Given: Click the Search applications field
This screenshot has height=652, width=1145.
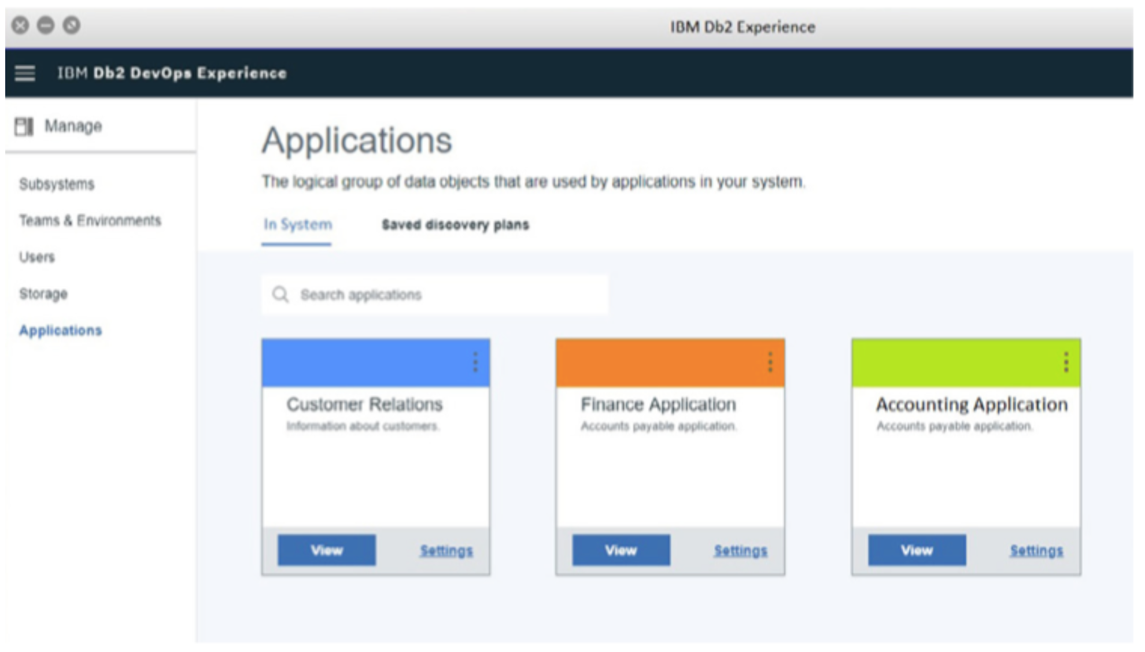Looking at the screenshot, I should point(451,295).
